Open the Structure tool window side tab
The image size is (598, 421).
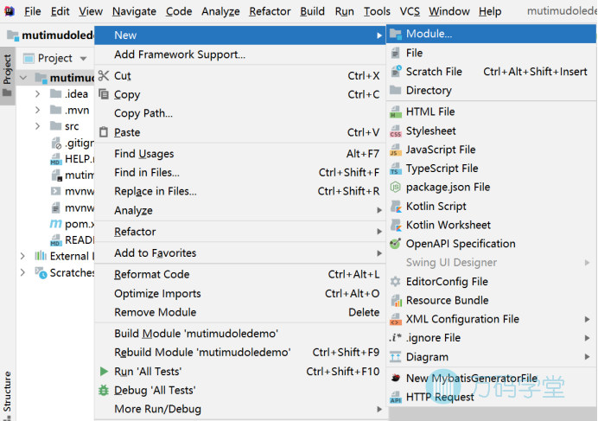(7, 395)
